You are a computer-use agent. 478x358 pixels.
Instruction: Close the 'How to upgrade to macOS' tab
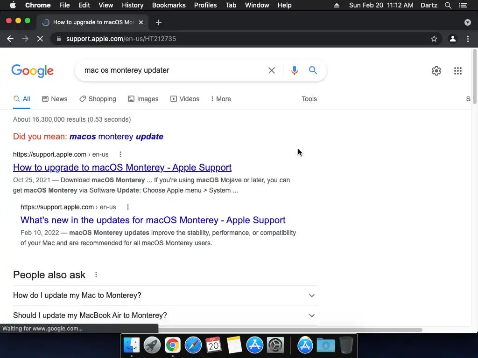pyautogui.click(x=141, y=22)
